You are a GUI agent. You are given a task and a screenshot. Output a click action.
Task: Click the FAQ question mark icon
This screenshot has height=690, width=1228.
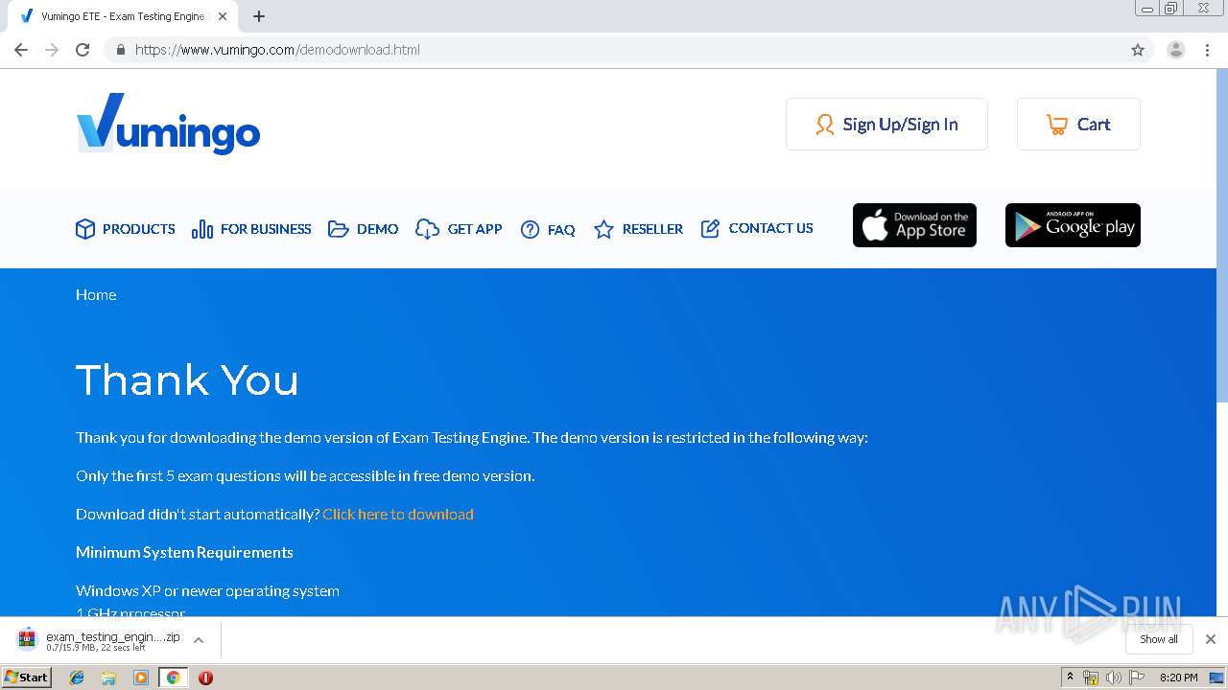point(530,229)
